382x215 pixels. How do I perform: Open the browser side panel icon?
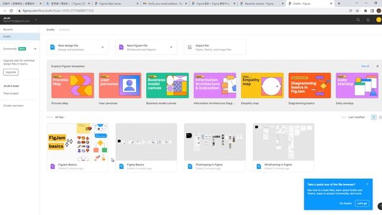pyautogui.click(x=372, y=11)
